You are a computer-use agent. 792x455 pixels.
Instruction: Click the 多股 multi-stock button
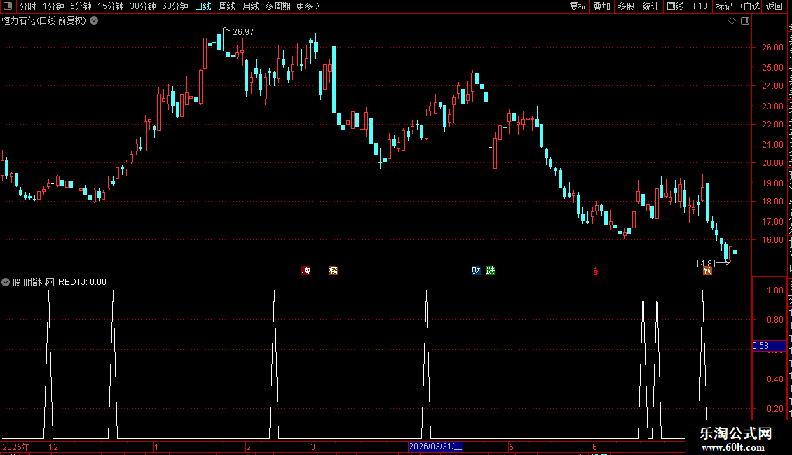(x=627, y=6)
